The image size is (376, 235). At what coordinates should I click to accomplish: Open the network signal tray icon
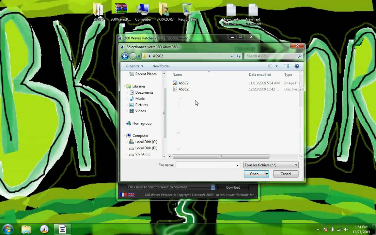click(x=339, y=229)
